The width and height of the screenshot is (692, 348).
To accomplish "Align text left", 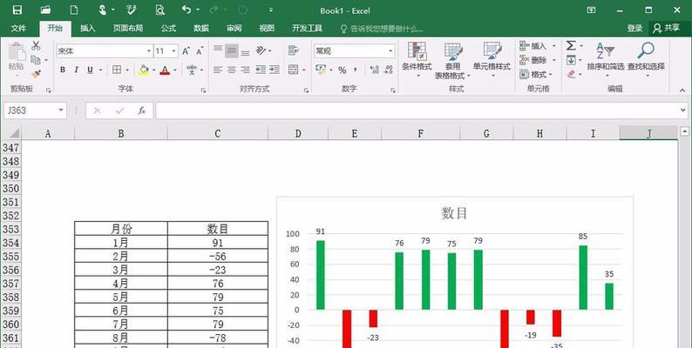I will 218,70.
